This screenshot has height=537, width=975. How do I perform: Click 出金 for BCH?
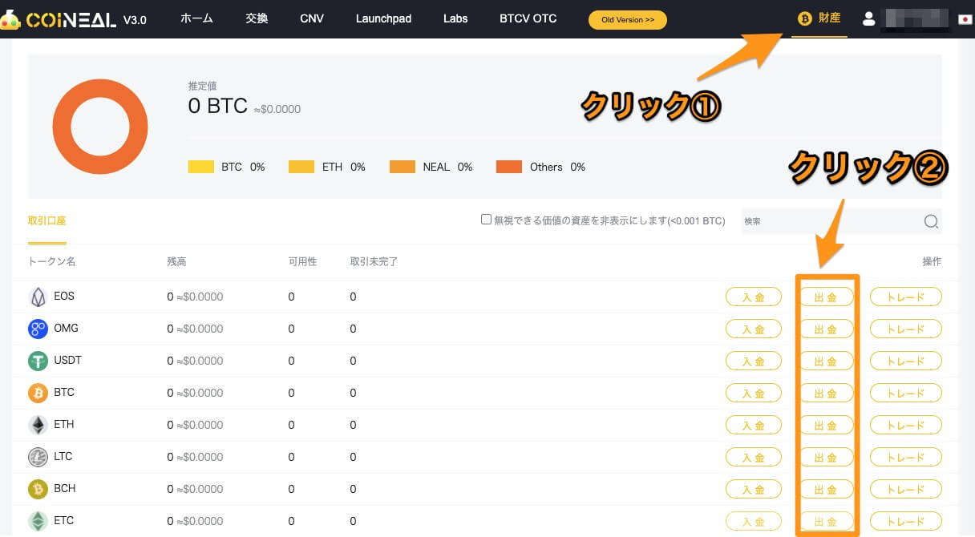[x=826, y=489]
